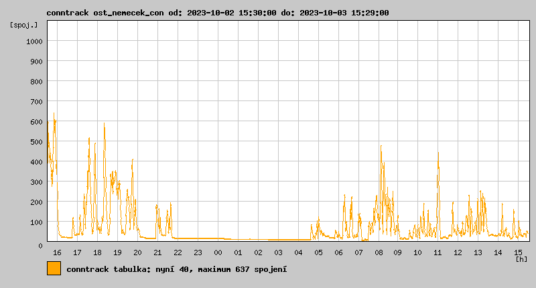
Task: Click the orange conntrack legend swatch
Action: click(54, 268)
